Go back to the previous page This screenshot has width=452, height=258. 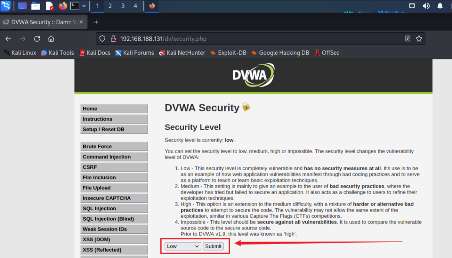(8, 38)
